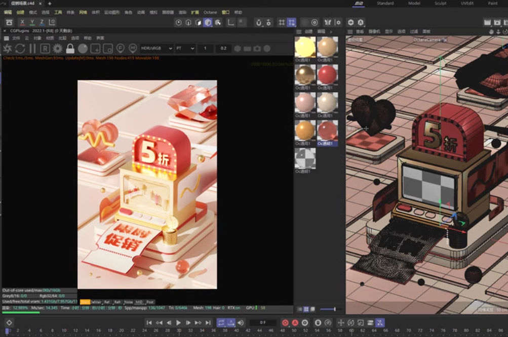Switch to the Model layout tab

[x=414, y=3]
